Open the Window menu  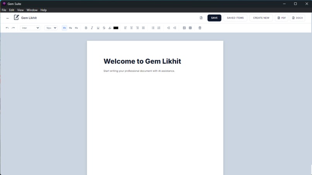[x=32, y=10]
